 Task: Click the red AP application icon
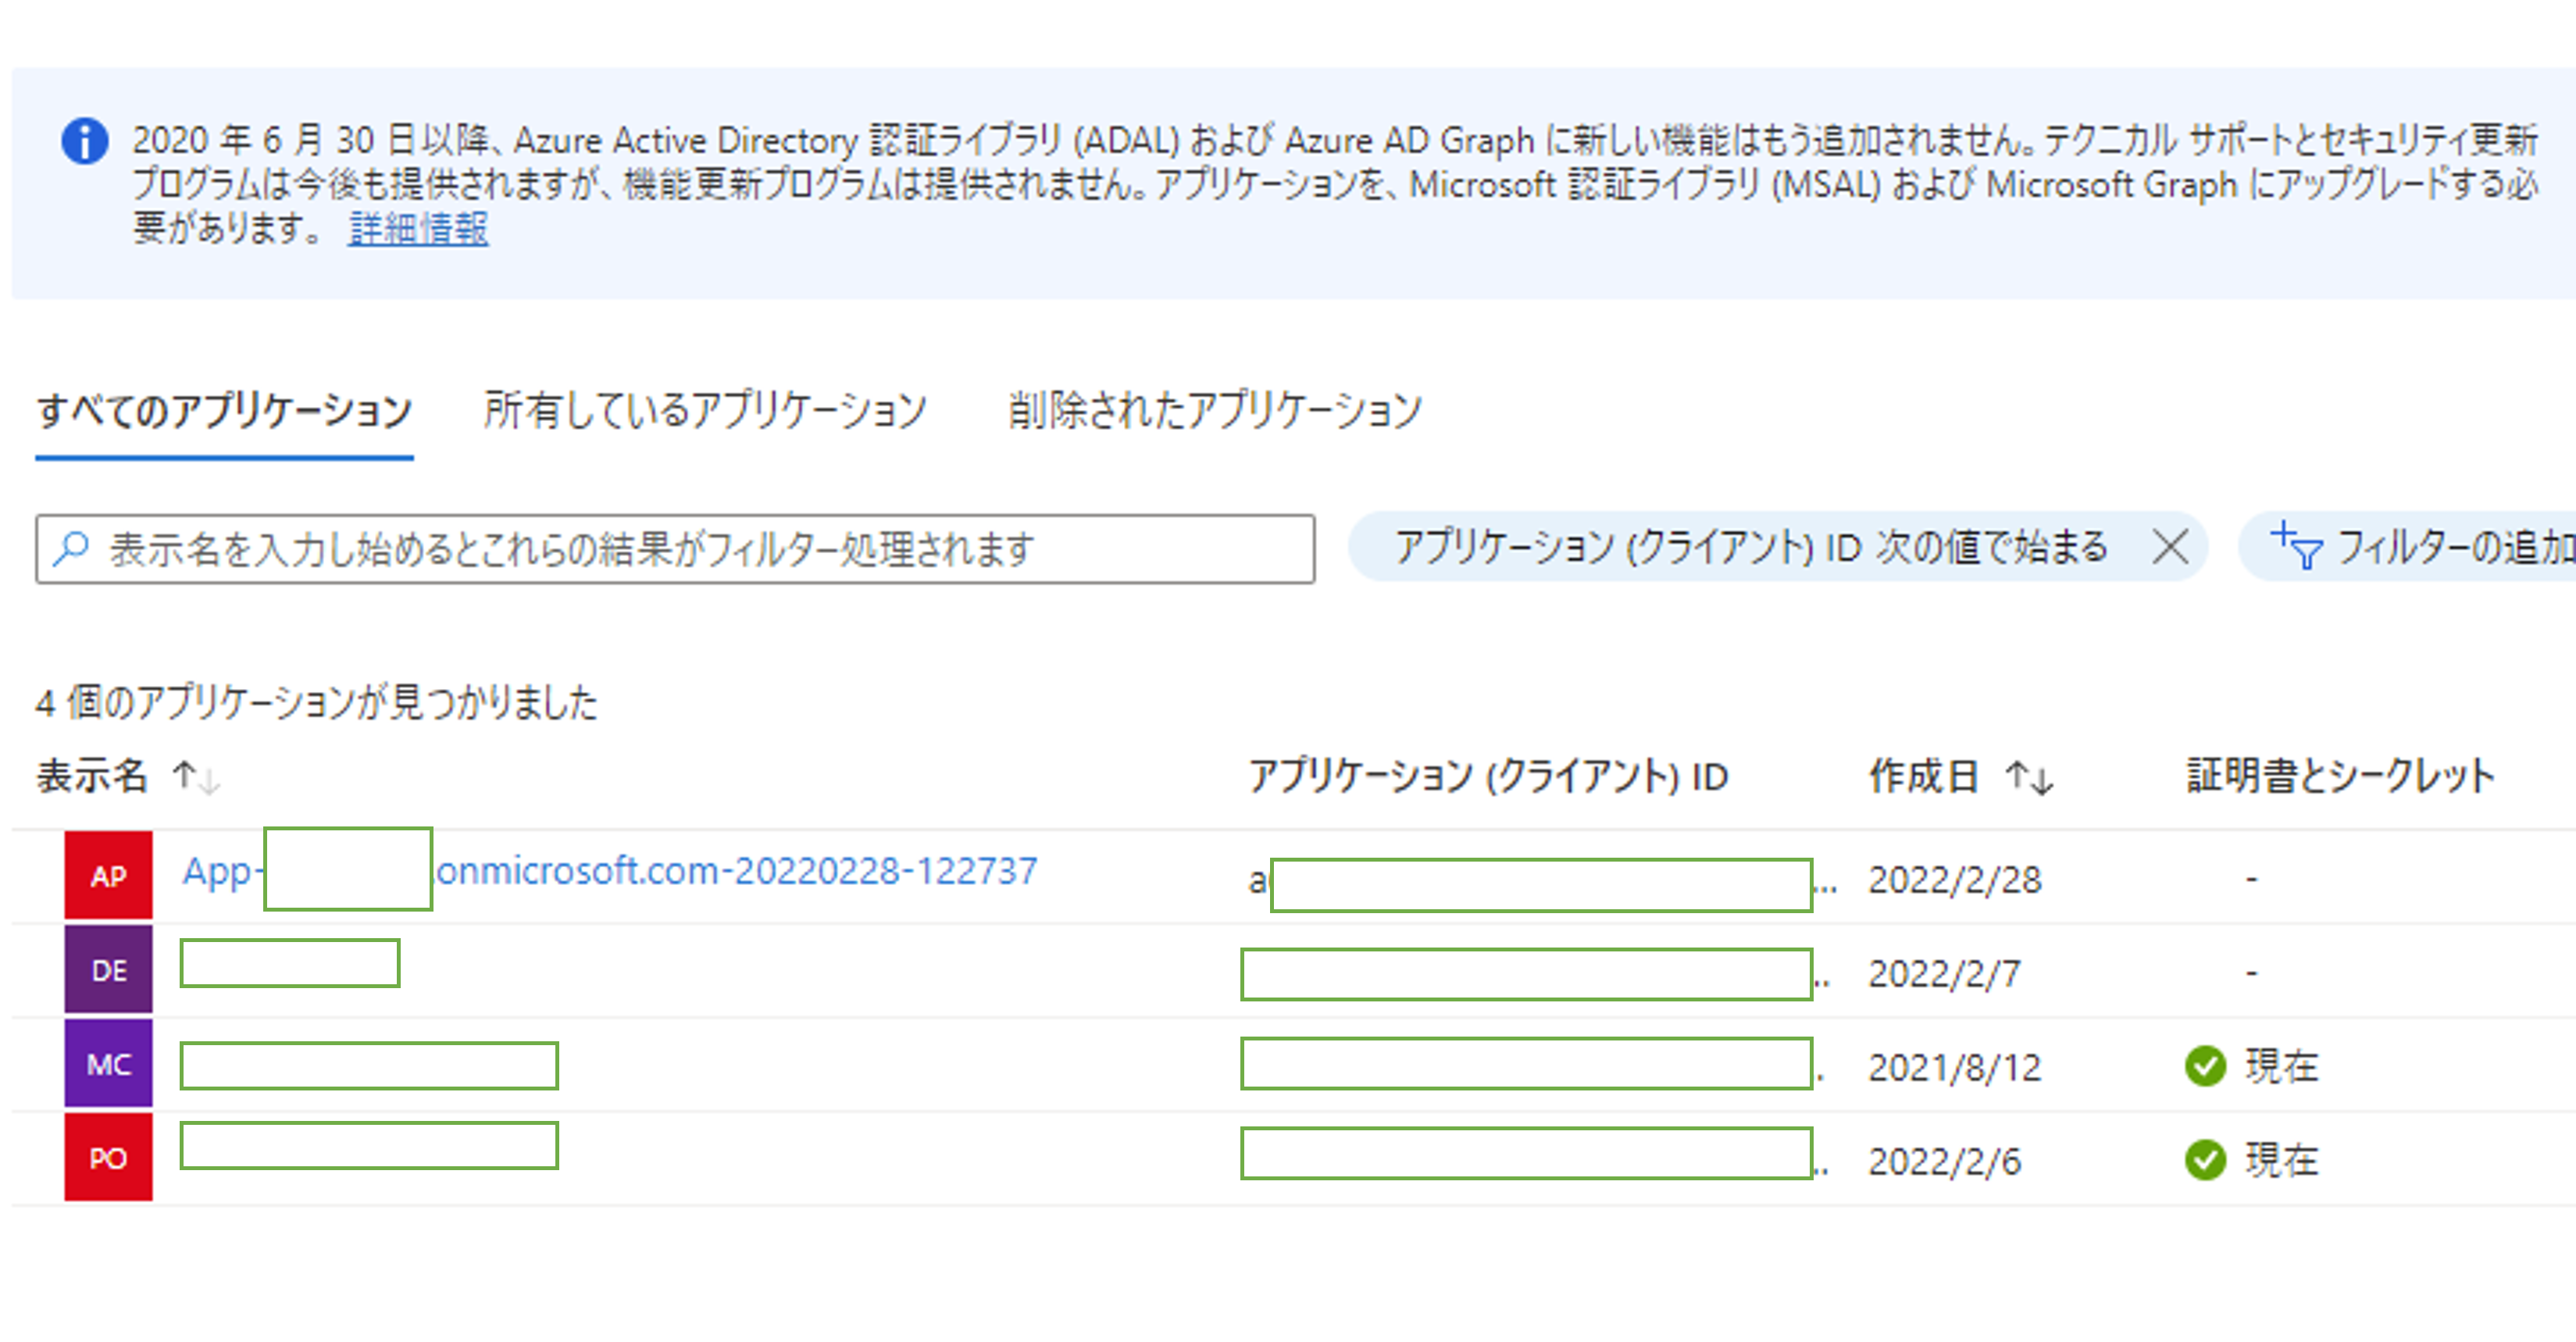click(109, 875)
